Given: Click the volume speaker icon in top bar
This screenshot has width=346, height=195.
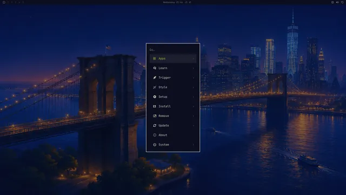Looking at the screenshot, I should (x=337, y=2).
